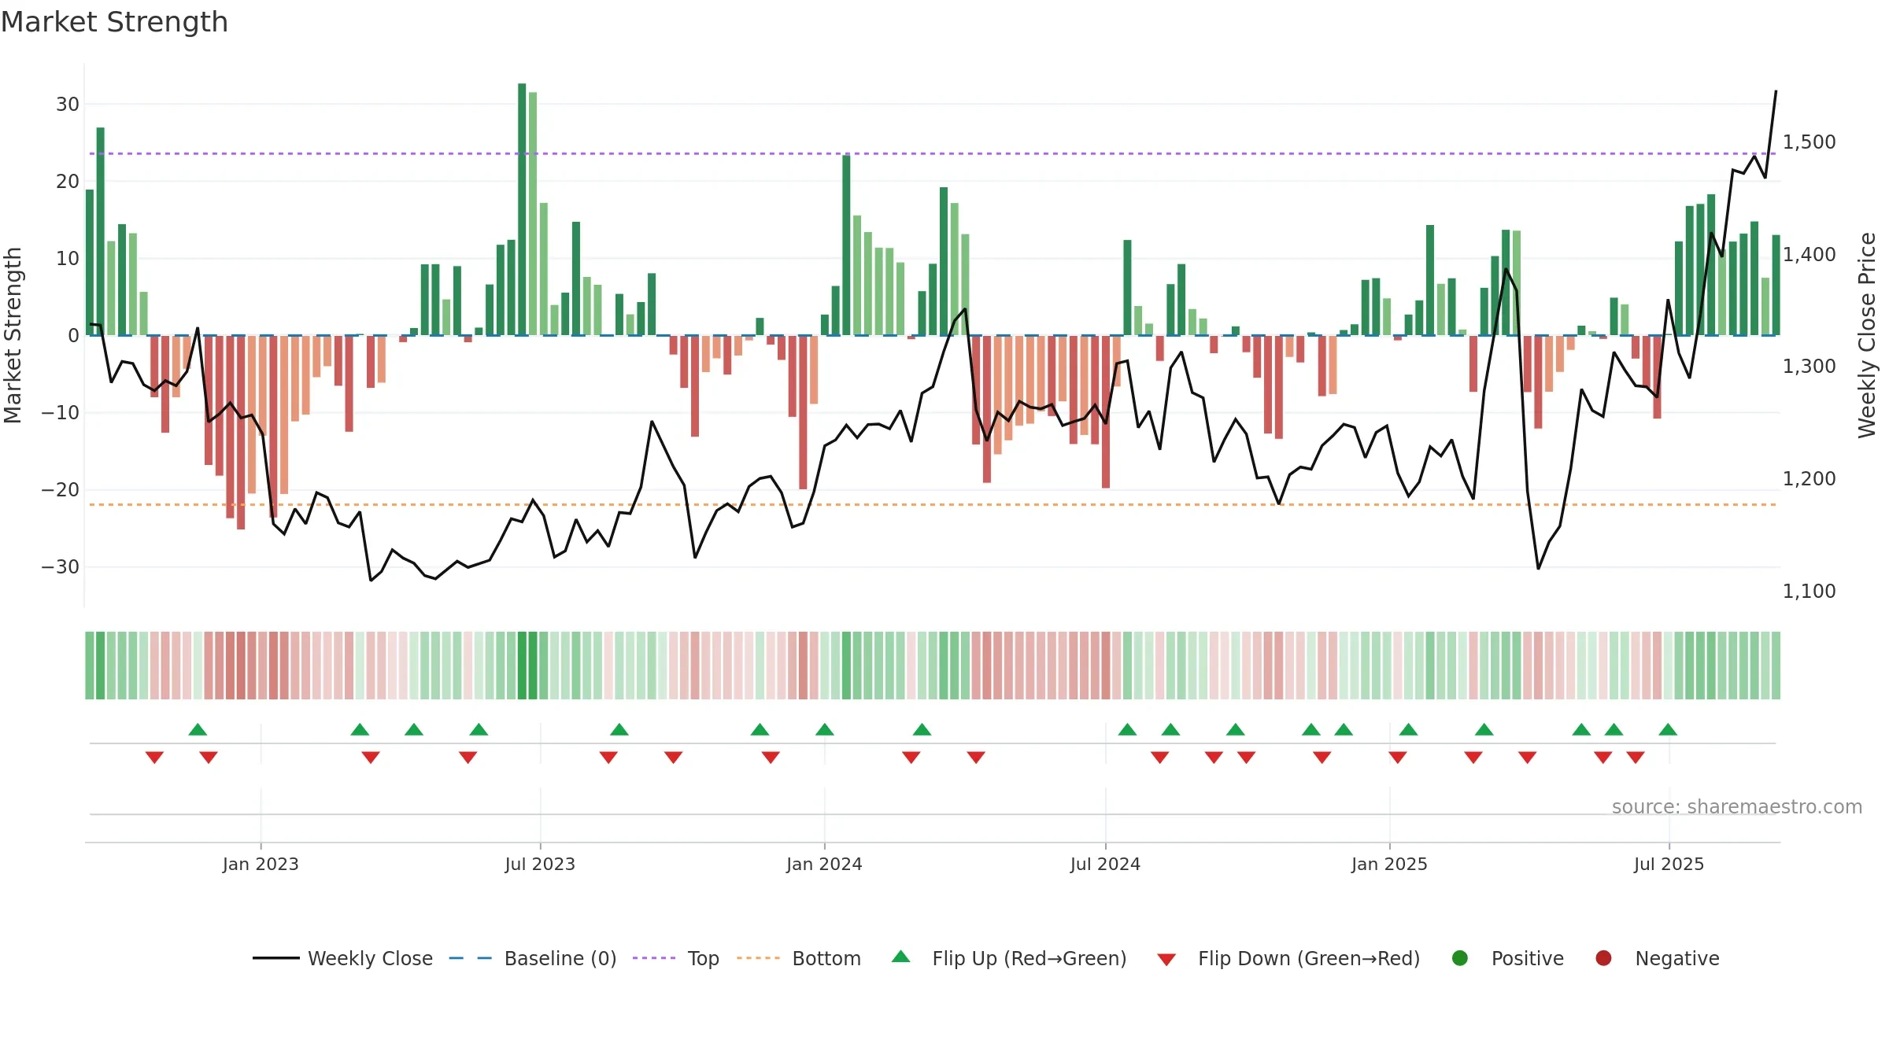Click rightmost green flip-up marker near Jul 2025
This screenshot has height=1062, width=1889.
coord(1668,729)
